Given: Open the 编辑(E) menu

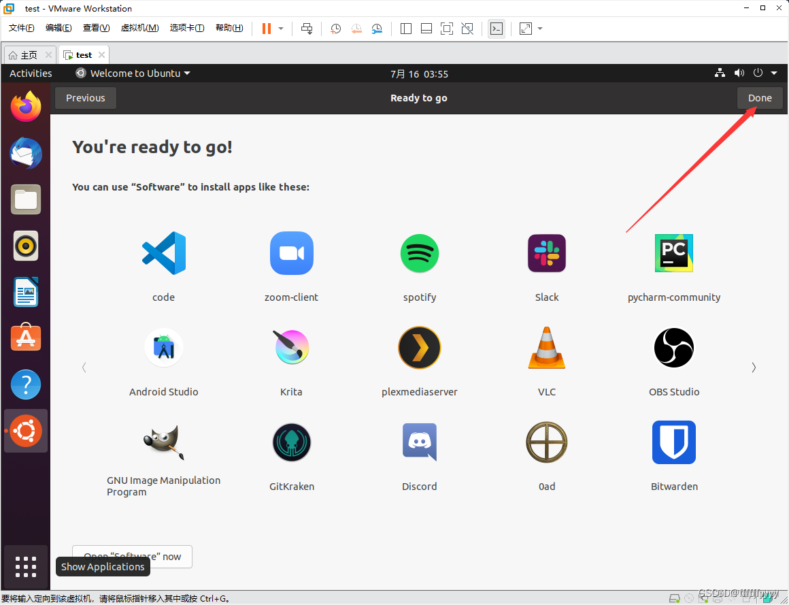Looking at the screenshot, I should [58, 28].
